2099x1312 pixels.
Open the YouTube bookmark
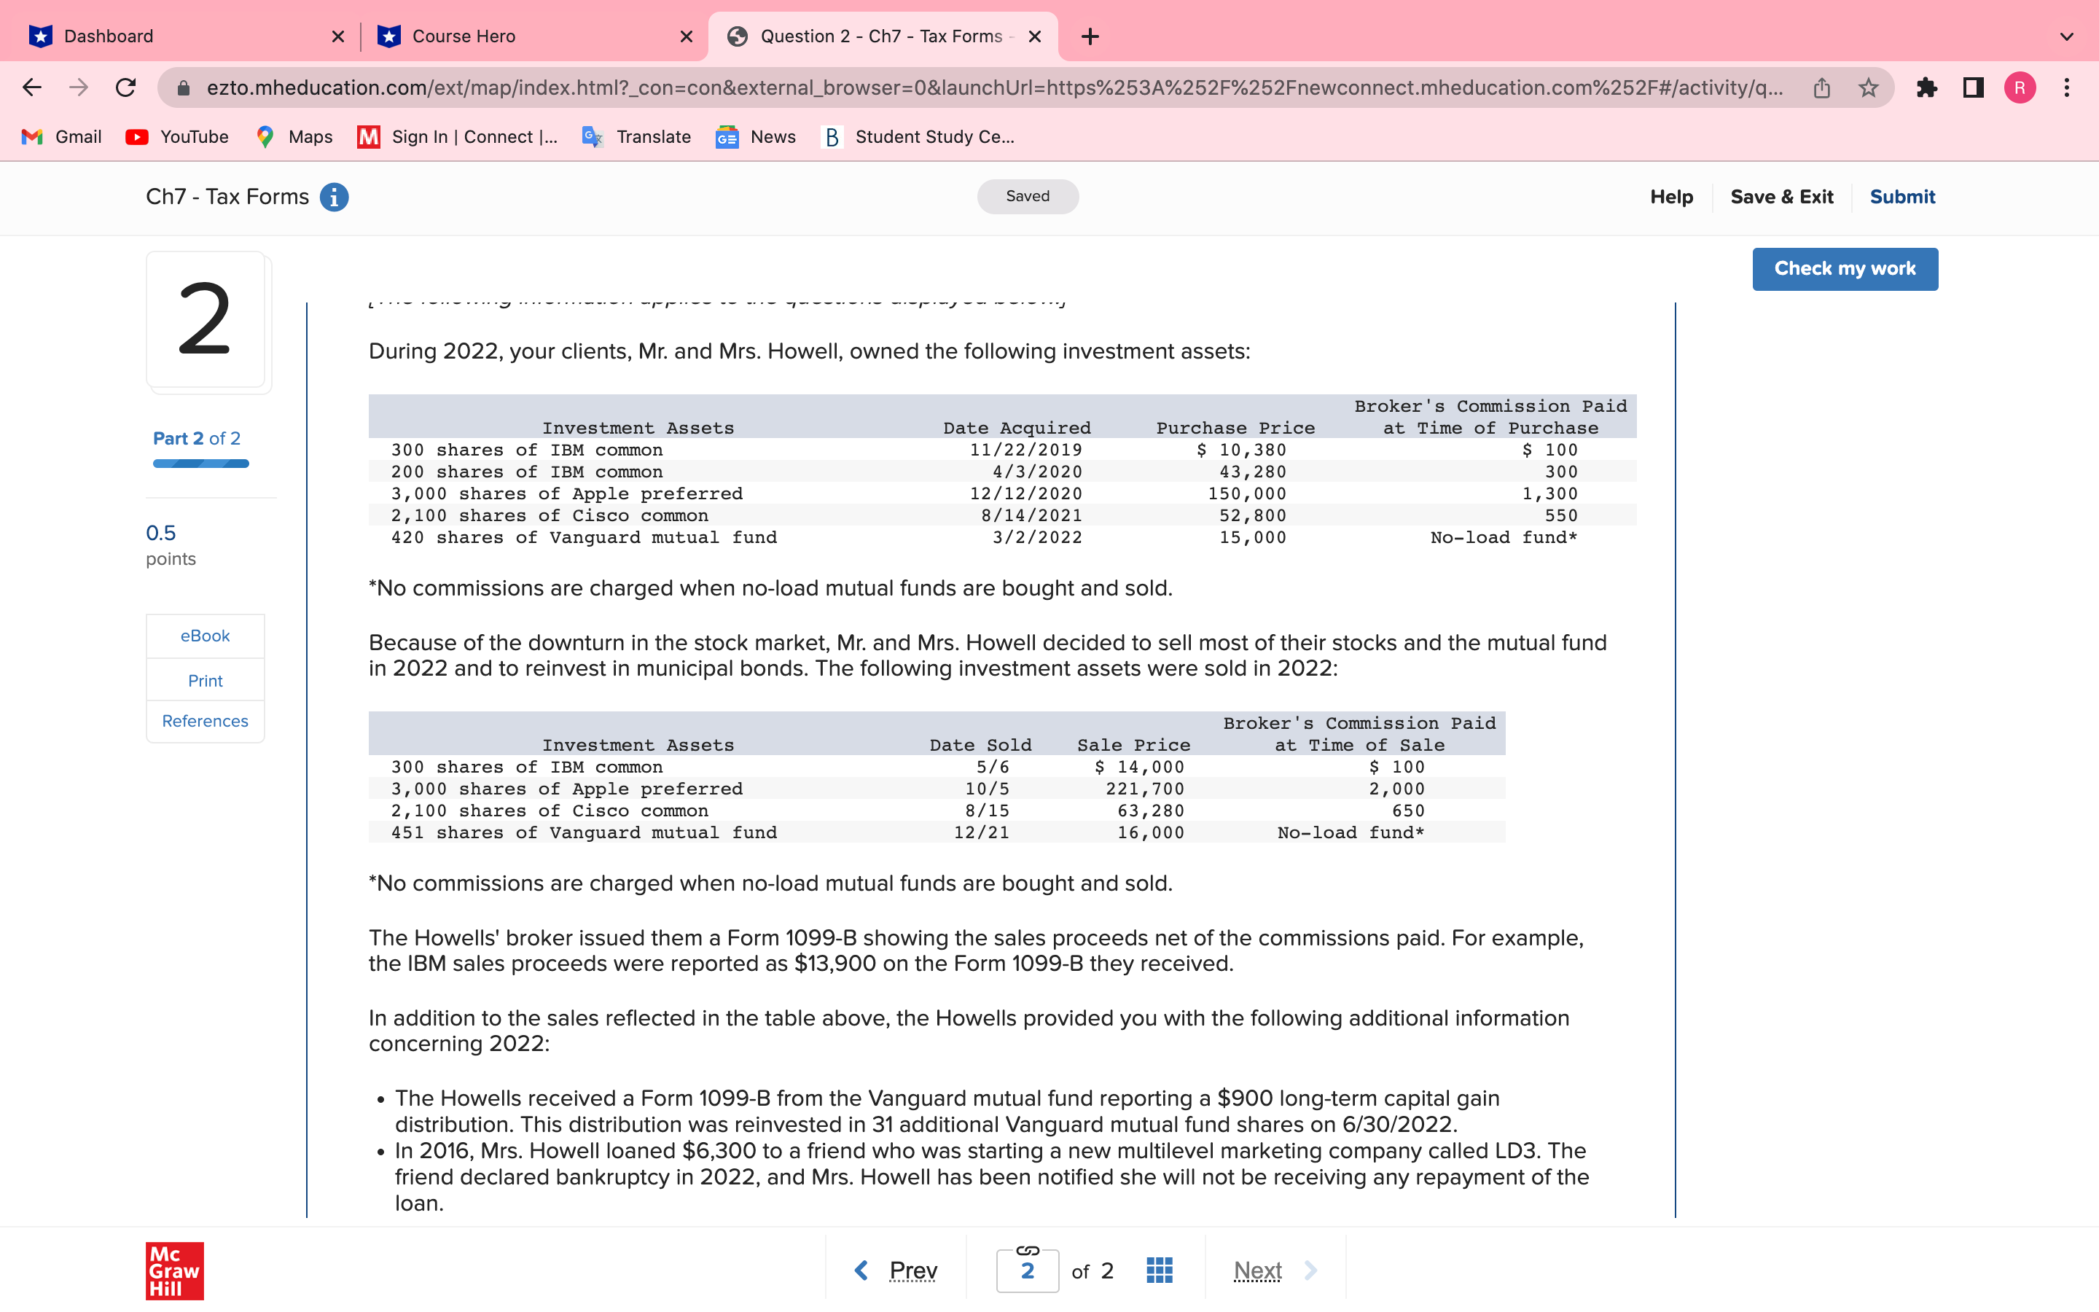(178, 137)
